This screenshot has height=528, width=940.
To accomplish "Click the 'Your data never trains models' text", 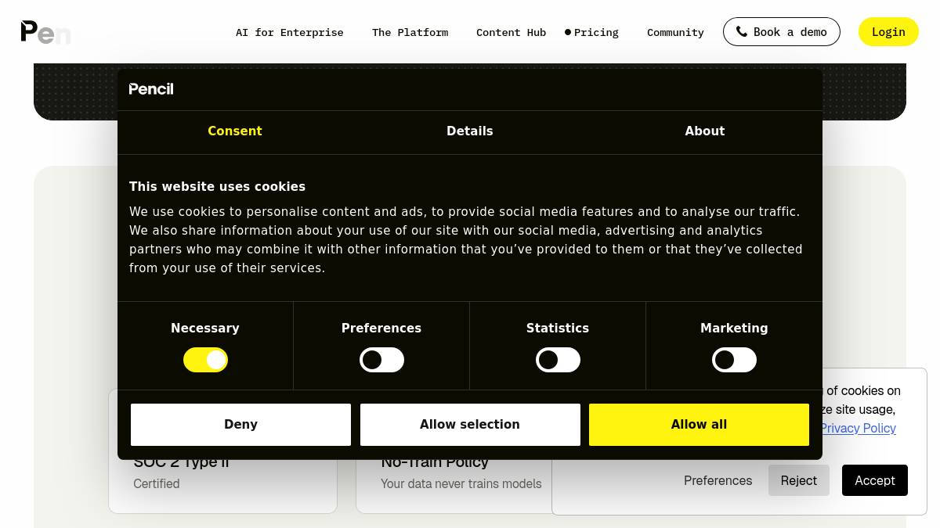I will click(461, 484).
